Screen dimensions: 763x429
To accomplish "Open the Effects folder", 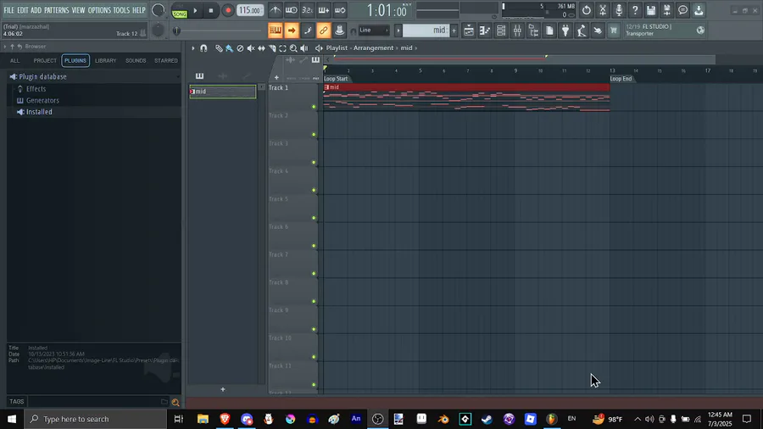I will pos(36,88).
